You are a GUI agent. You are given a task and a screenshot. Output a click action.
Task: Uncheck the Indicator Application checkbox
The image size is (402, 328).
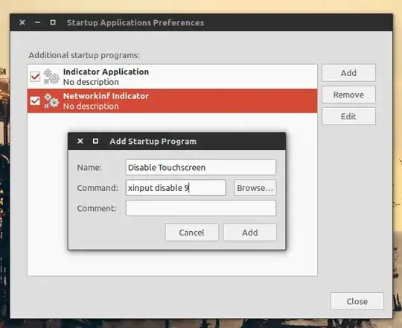pyautogui.click(x=35, y=77)
